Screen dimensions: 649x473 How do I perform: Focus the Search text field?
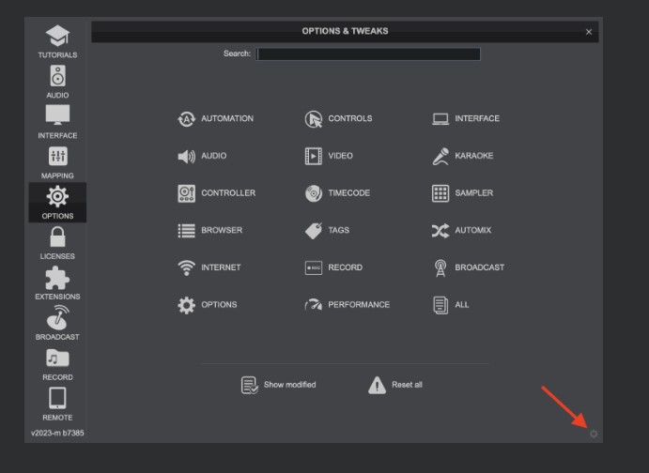click(x=368, y=54)
